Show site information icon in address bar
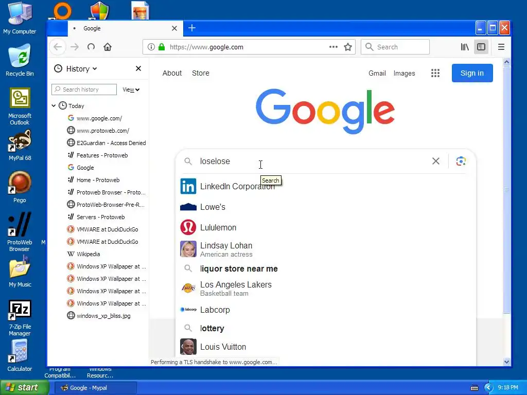Viewport: 527px width, 395px height. 151,47
